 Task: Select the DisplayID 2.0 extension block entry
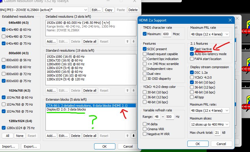click(66, 110)
